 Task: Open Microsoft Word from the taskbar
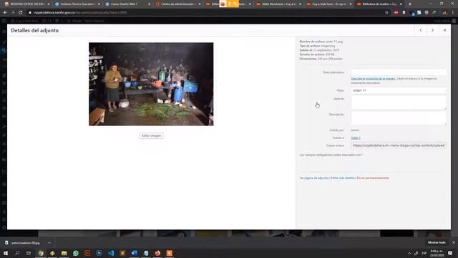coord(134,253)
